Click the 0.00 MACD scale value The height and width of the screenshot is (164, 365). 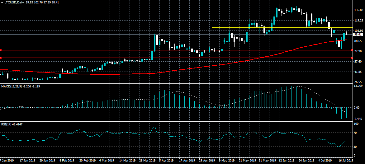point(357,108)
